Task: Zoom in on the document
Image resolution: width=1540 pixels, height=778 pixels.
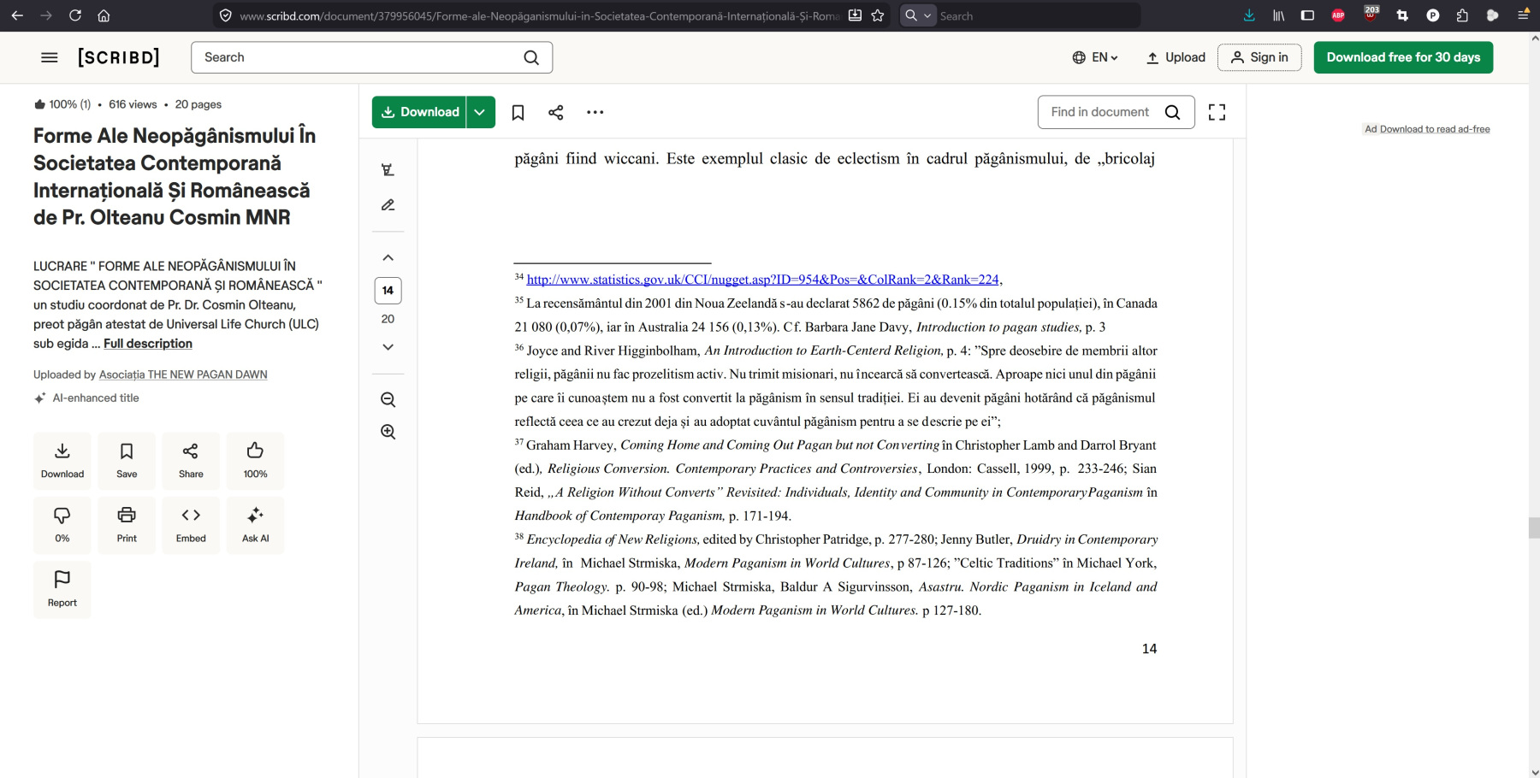Action: tap(388, 432)
